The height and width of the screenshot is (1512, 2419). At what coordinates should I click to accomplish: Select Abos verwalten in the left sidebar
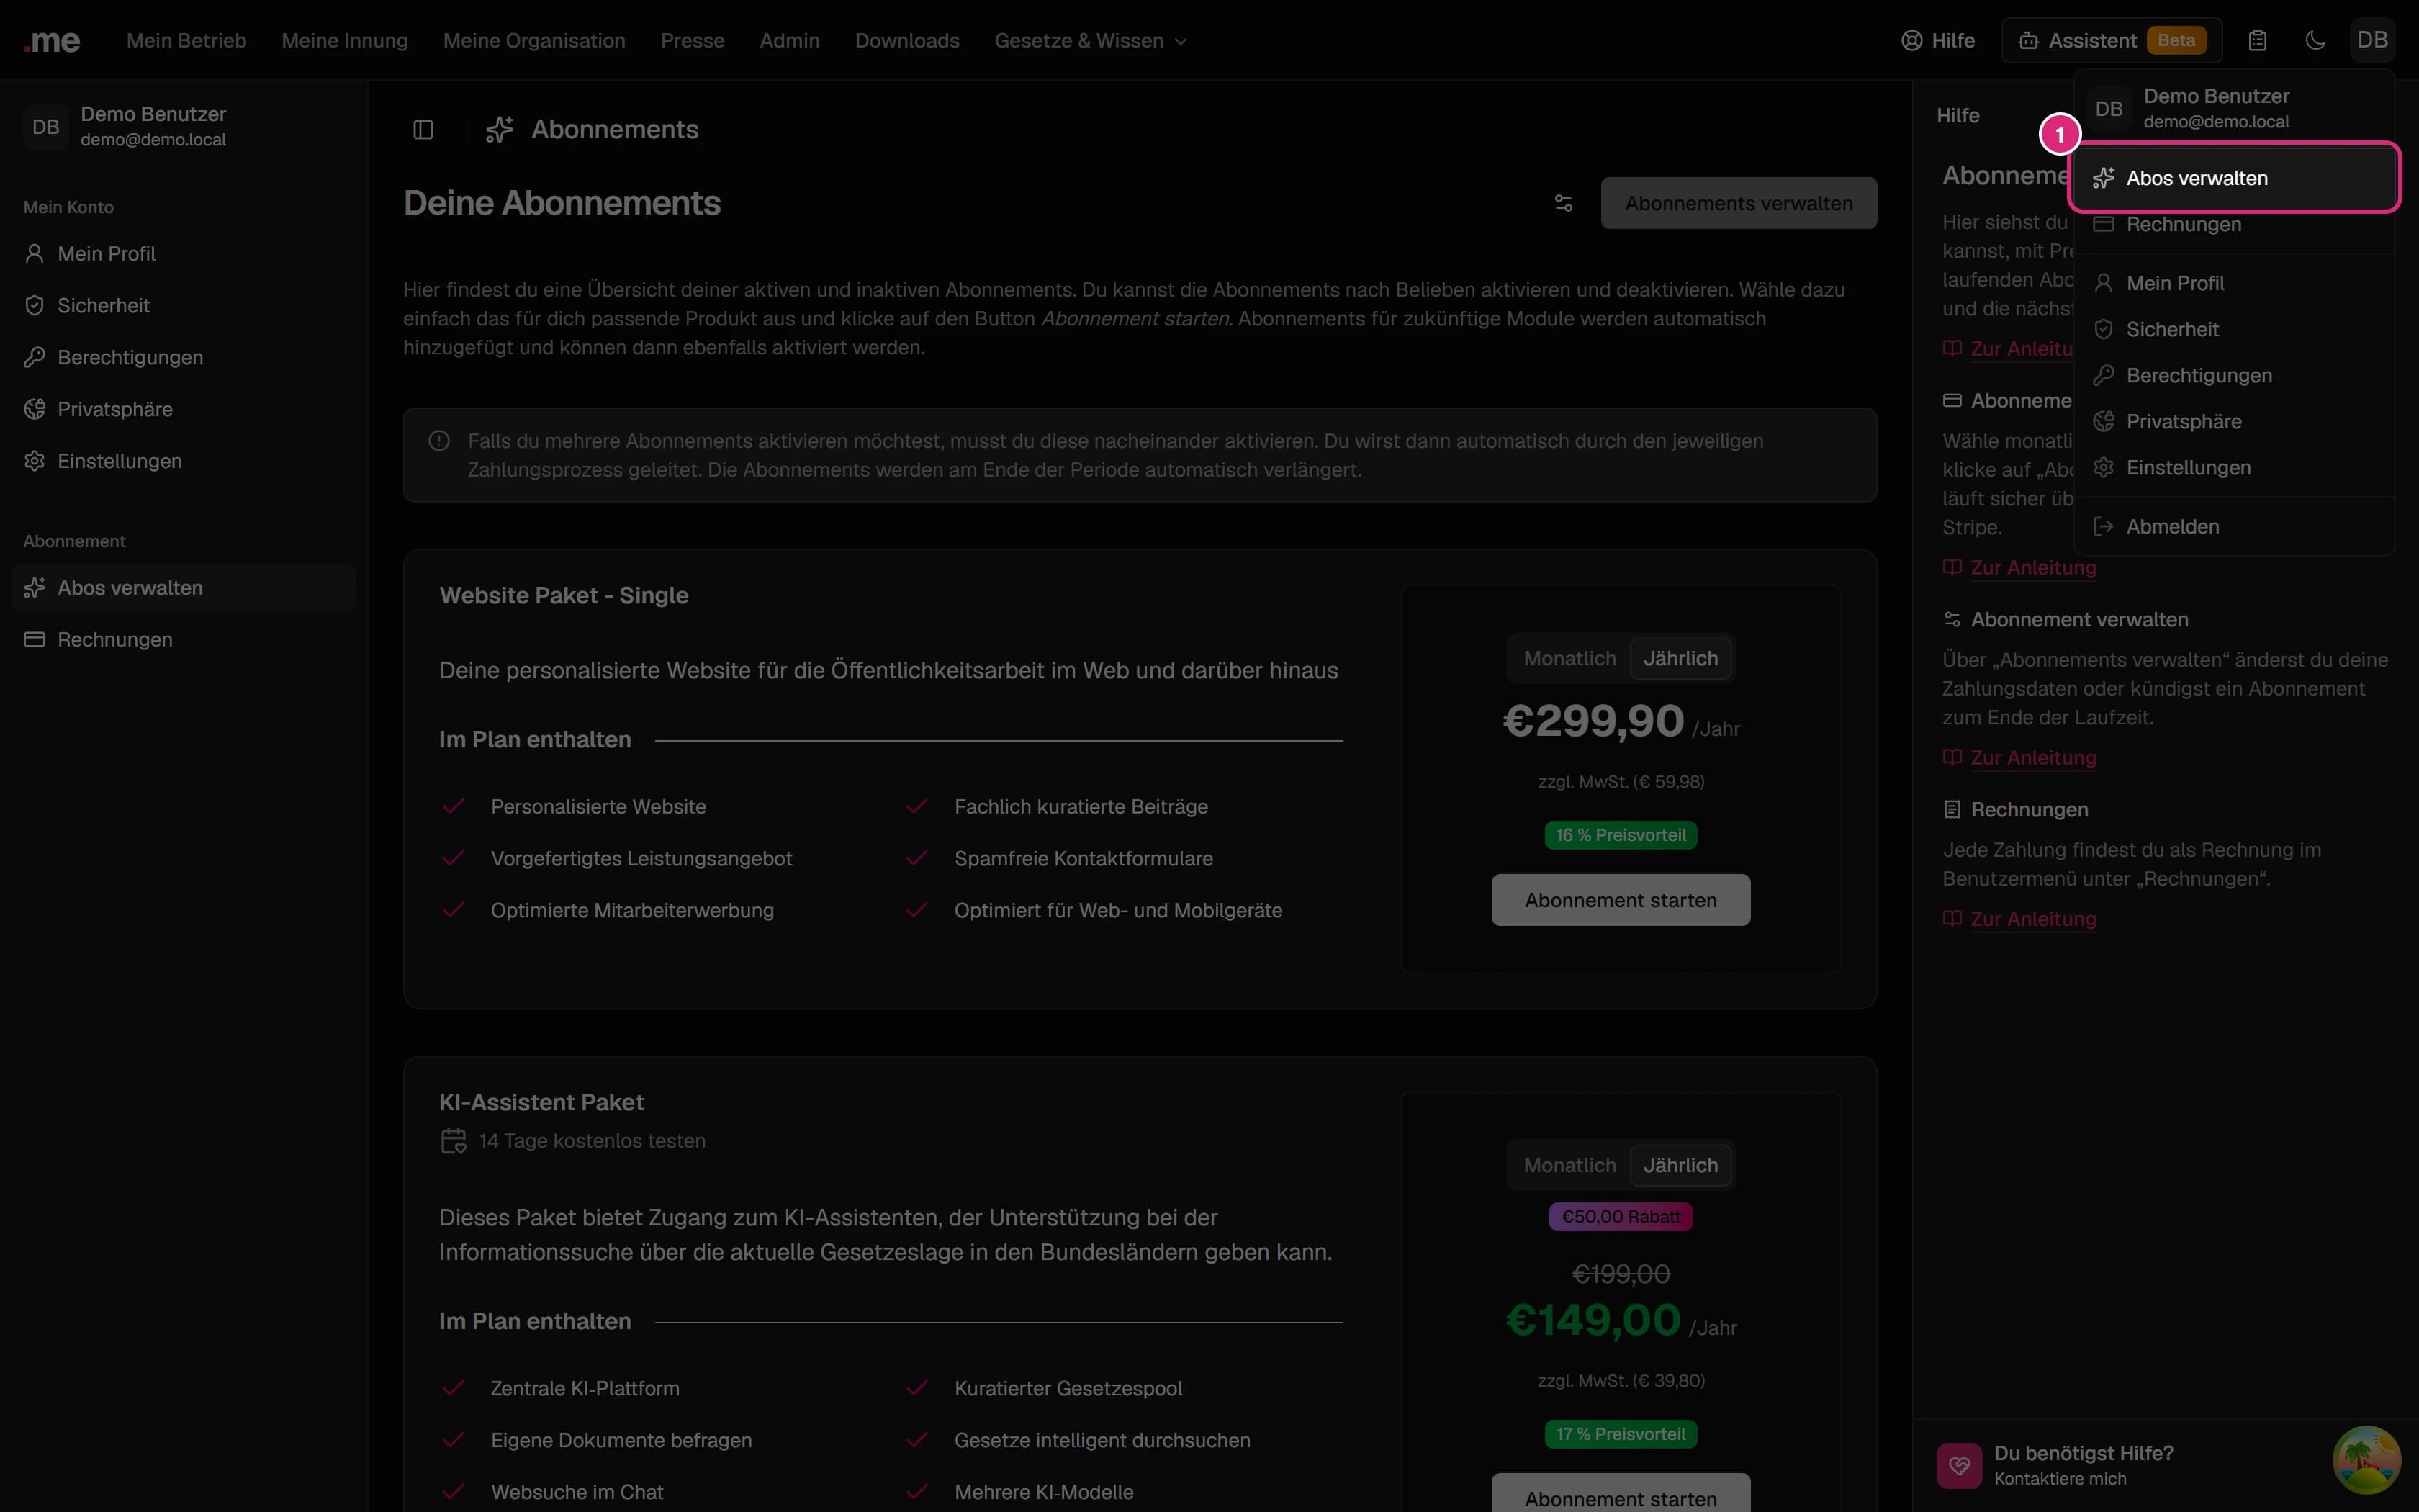coord(184,588)
